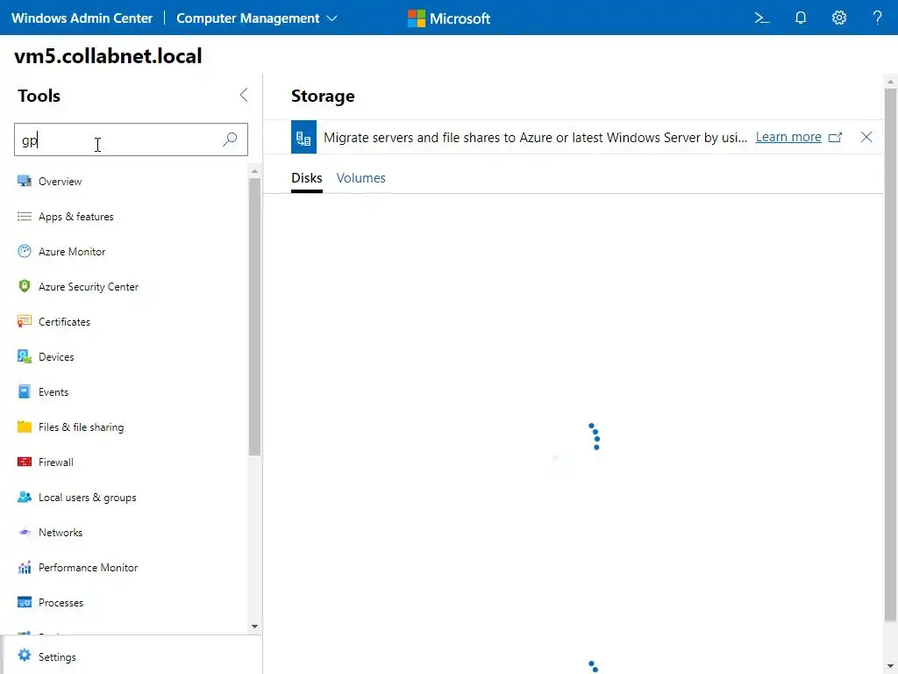Collapse the Tools panel
Image resolution: width=898 pixels, height=674 pixels.
[x=244, y=96]
